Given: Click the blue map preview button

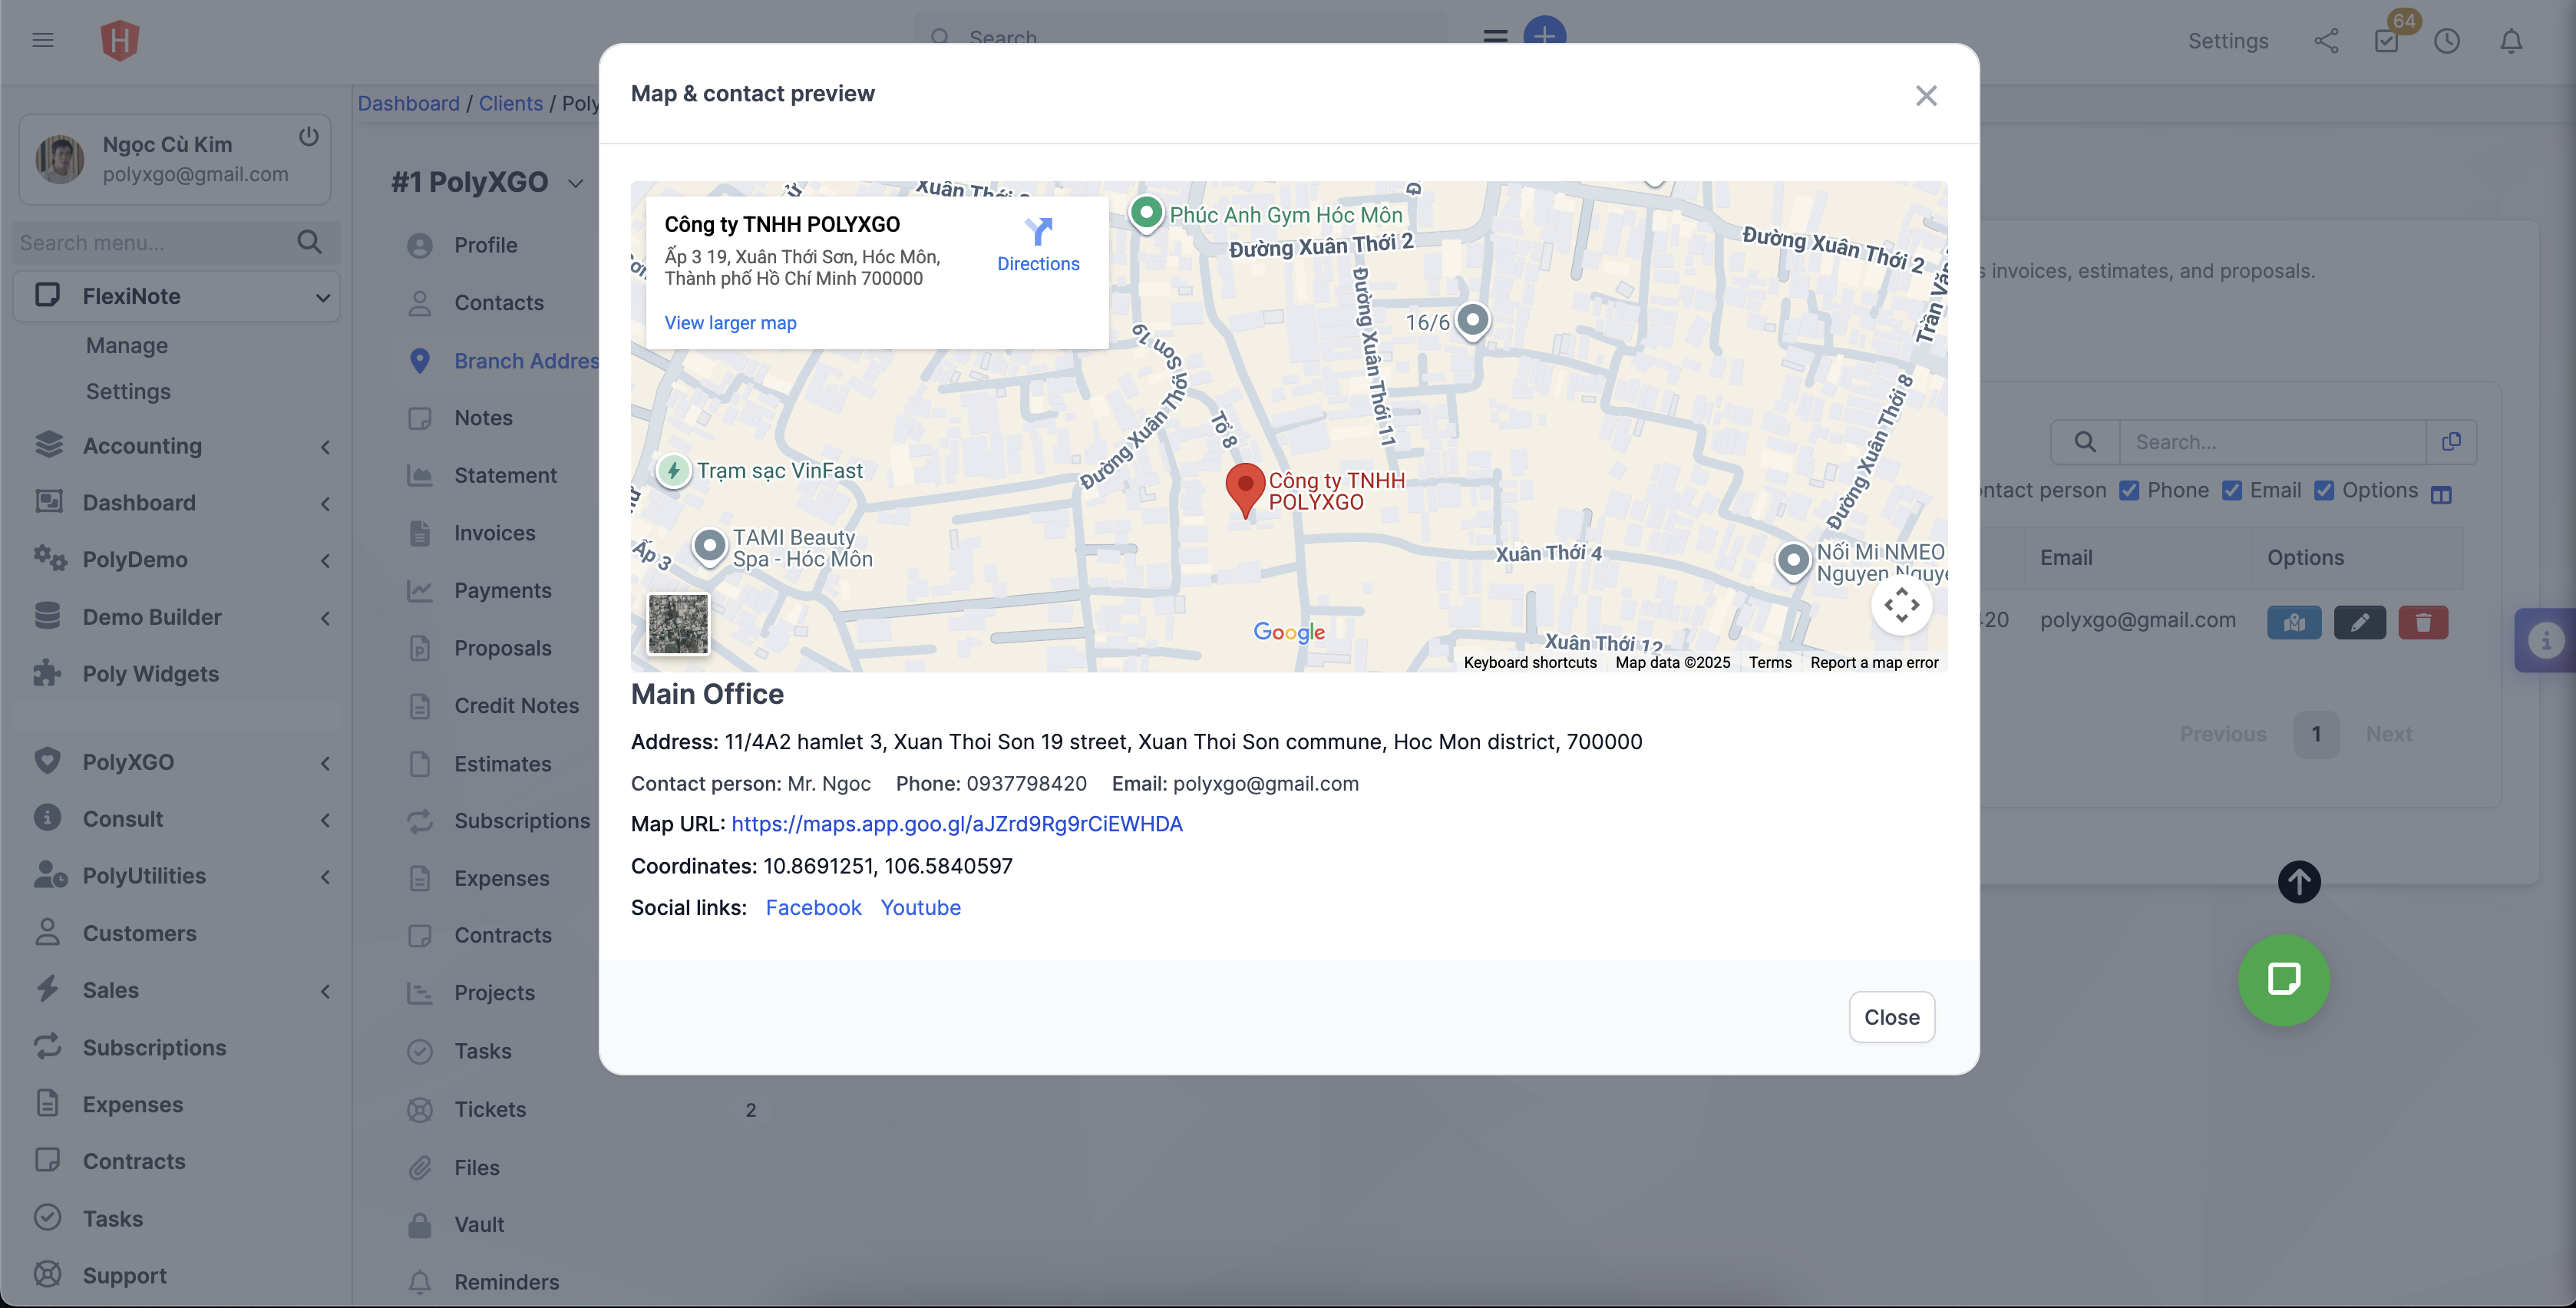Looking at the screenshot, I should [2294, 622].
